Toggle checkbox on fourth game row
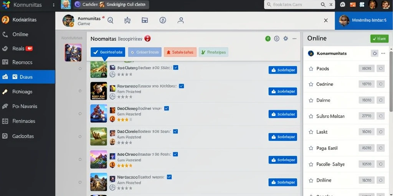The height and width of the screenshot is (196, 393). pyautogui.click(x=175, y=131)
